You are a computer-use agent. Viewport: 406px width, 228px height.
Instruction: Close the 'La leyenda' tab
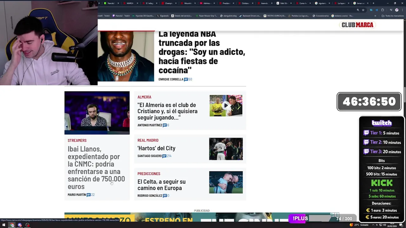(349, 3)
